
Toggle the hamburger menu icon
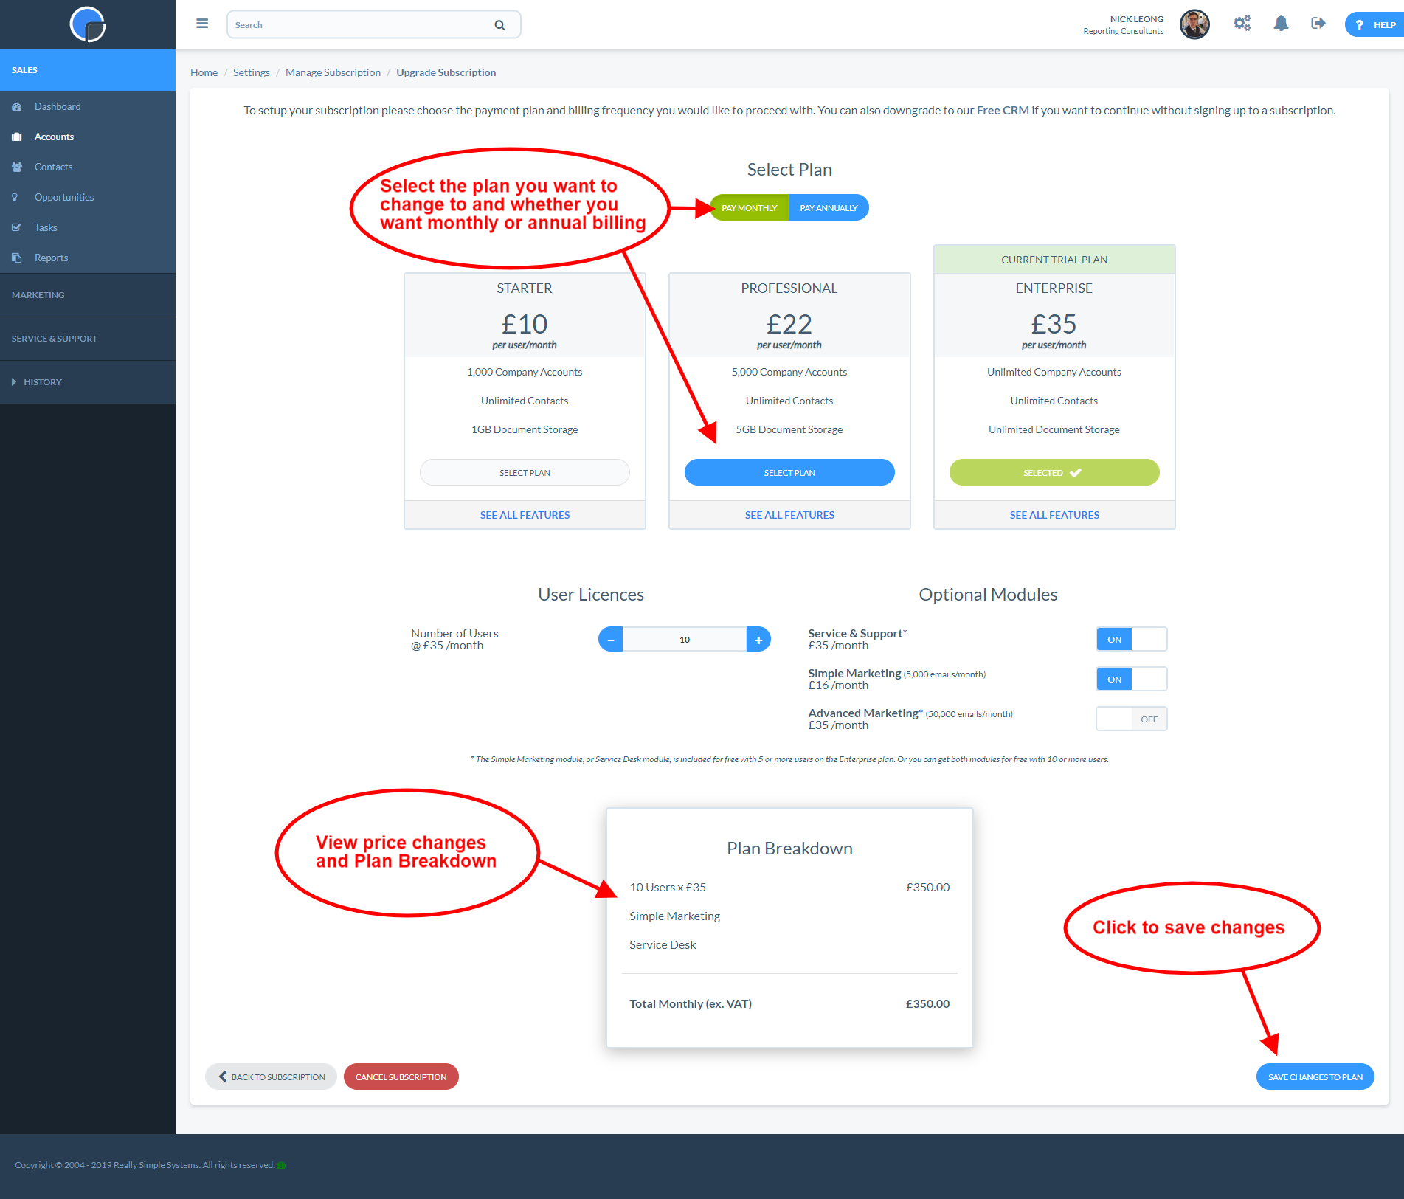click(202, 24)
